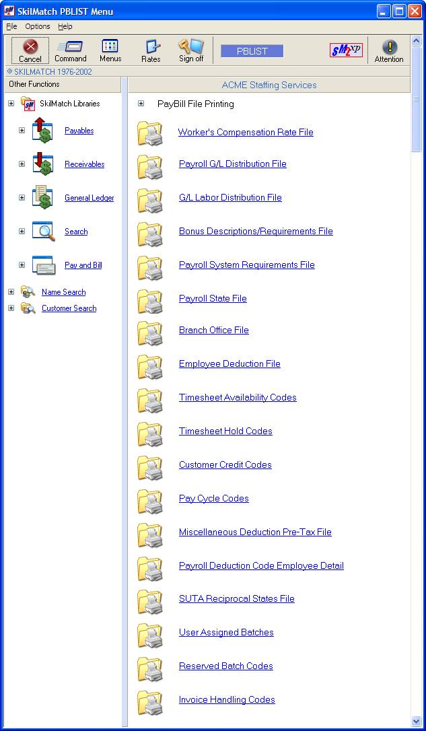The width and height of the screenshot is (426, 731).
Task: Click printer icon beside Branch Office File
Action: [150, 333]
